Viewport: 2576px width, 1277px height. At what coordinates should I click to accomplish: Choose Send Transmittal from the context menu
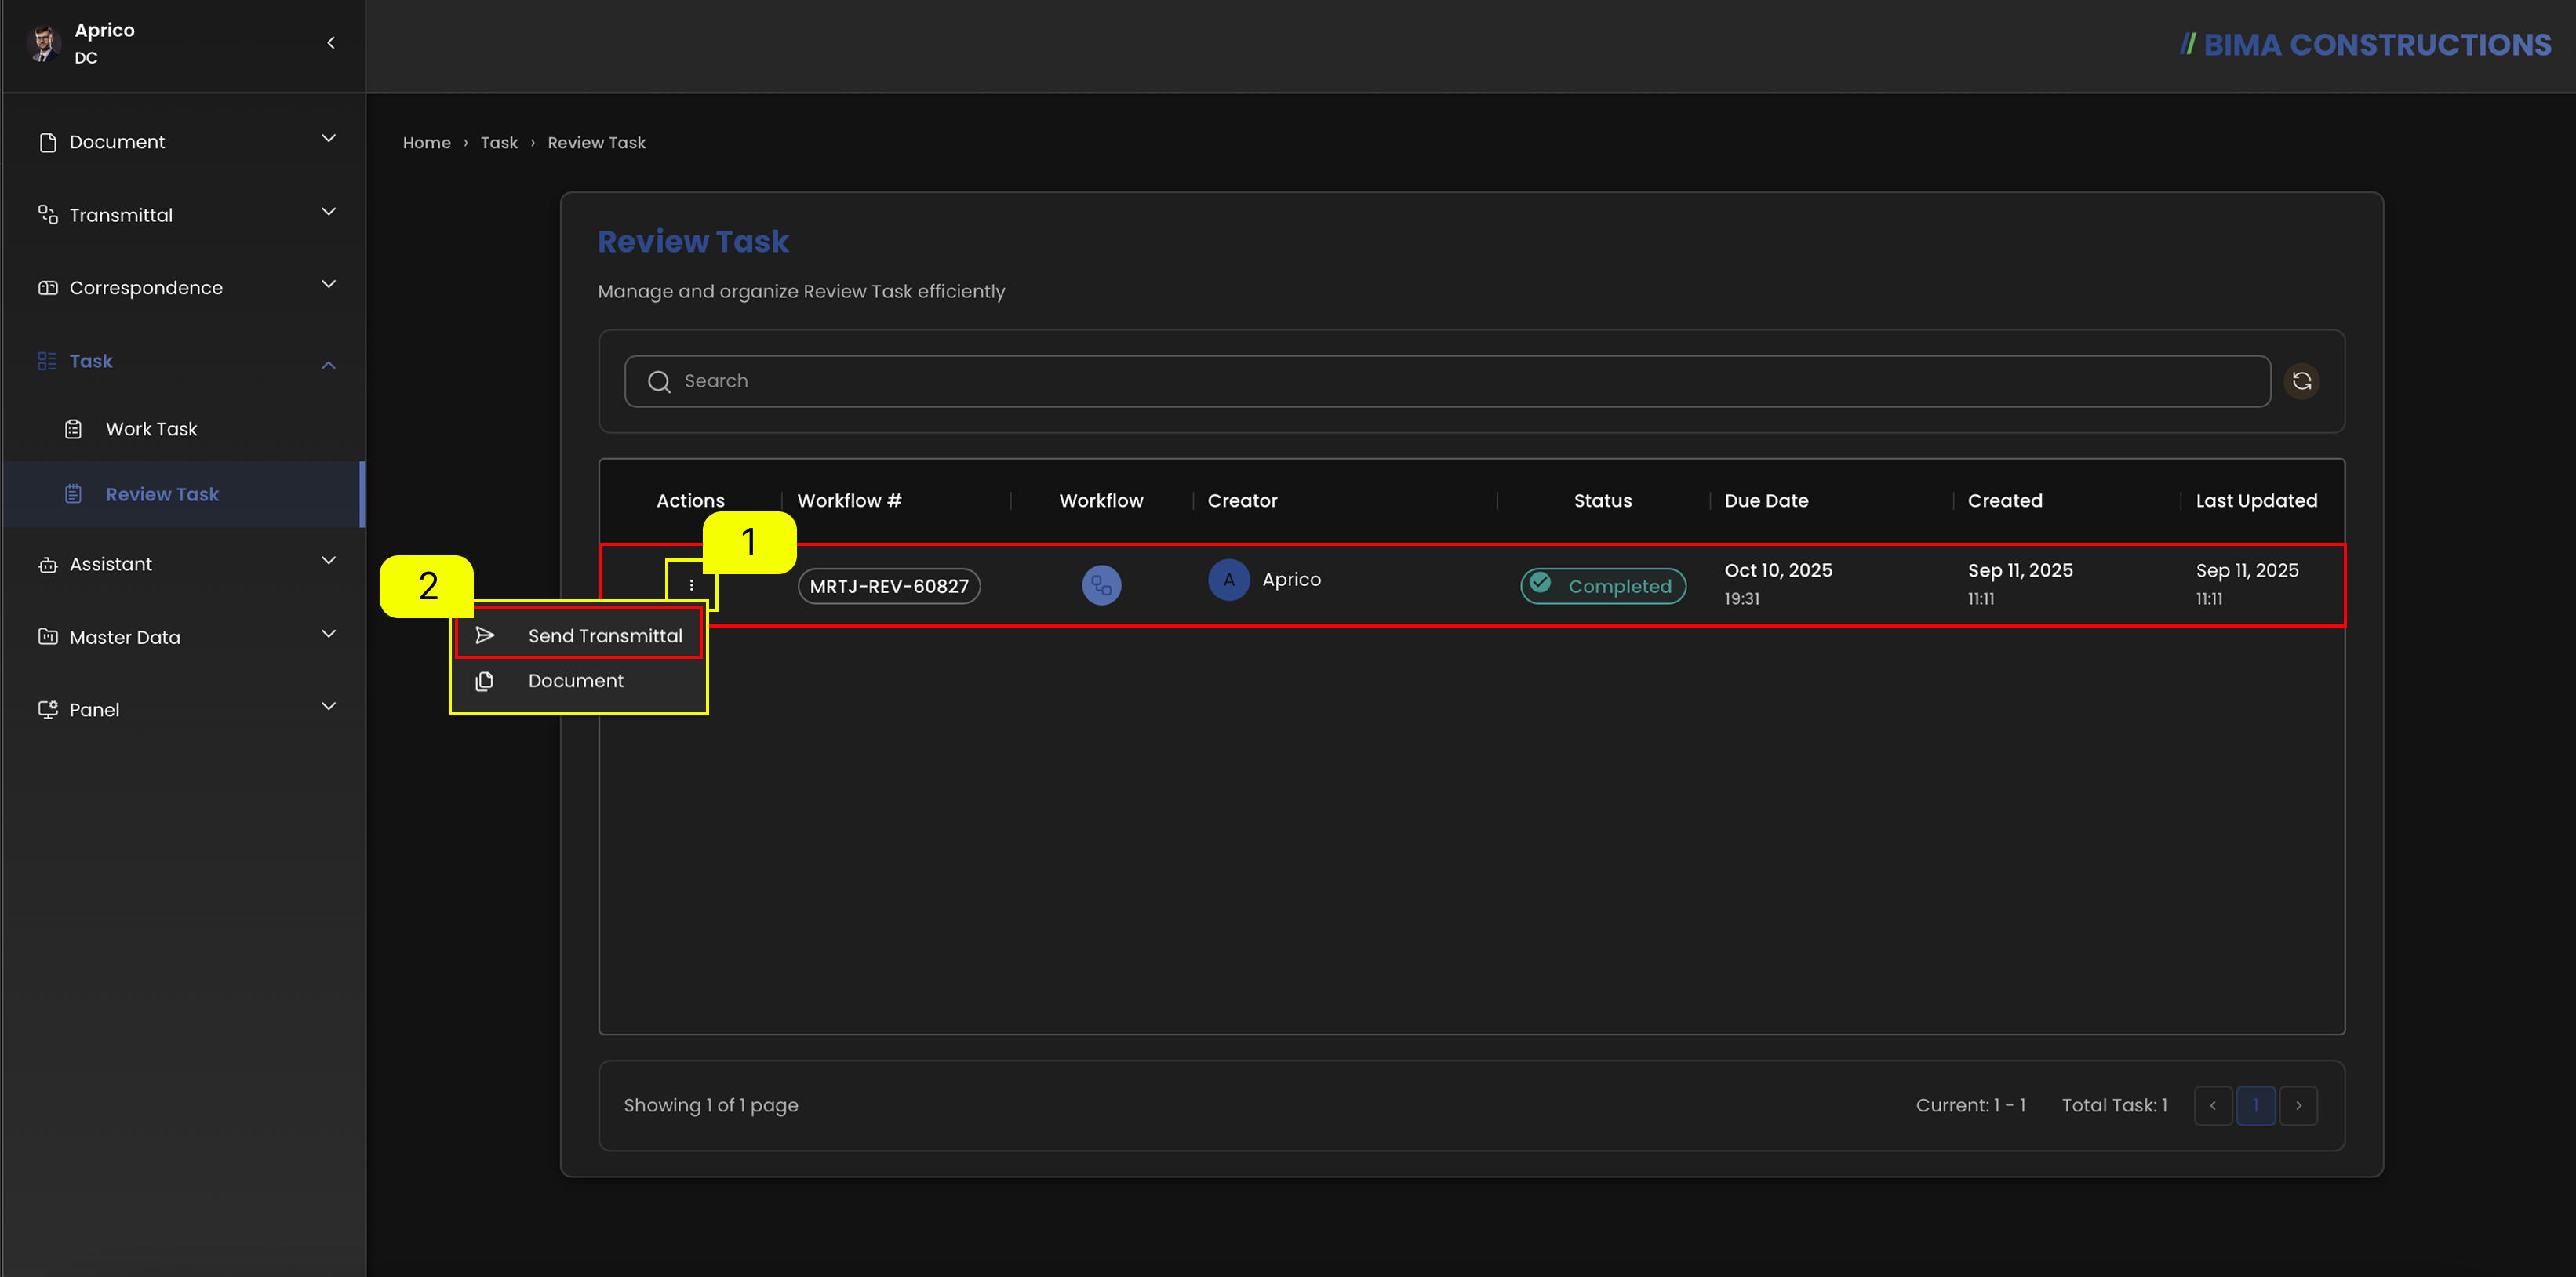579,635
